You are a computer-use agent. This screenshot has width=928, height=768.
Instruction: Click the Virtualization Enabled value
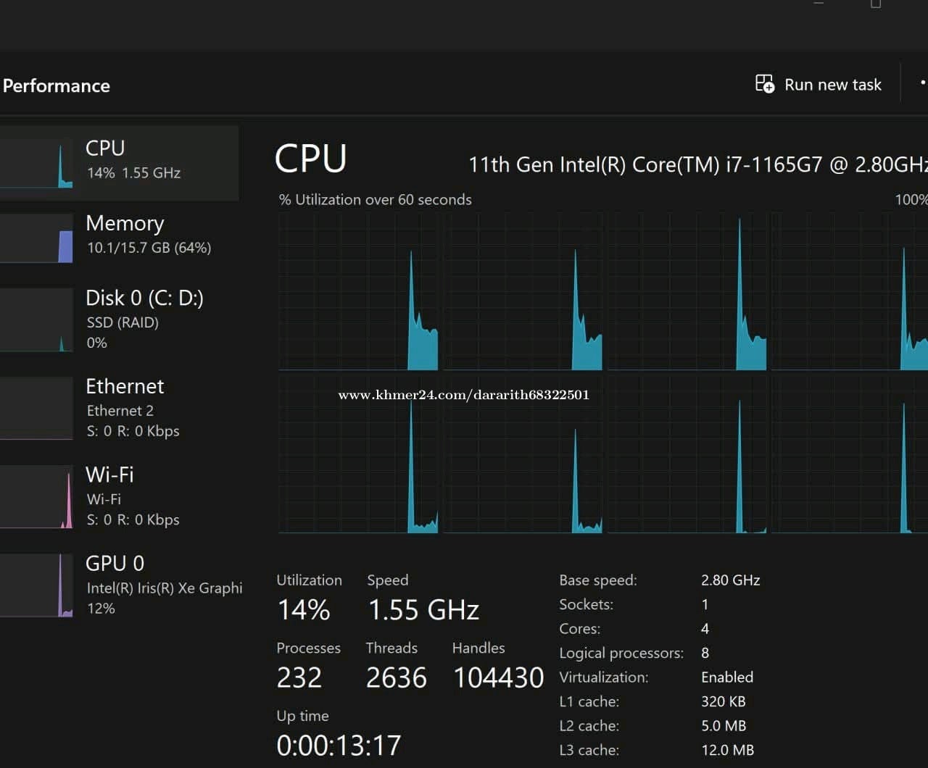pos(727,677)
